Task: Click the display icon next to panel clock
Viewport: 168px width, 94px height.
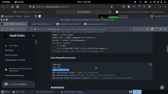Action: coord(152,16)
